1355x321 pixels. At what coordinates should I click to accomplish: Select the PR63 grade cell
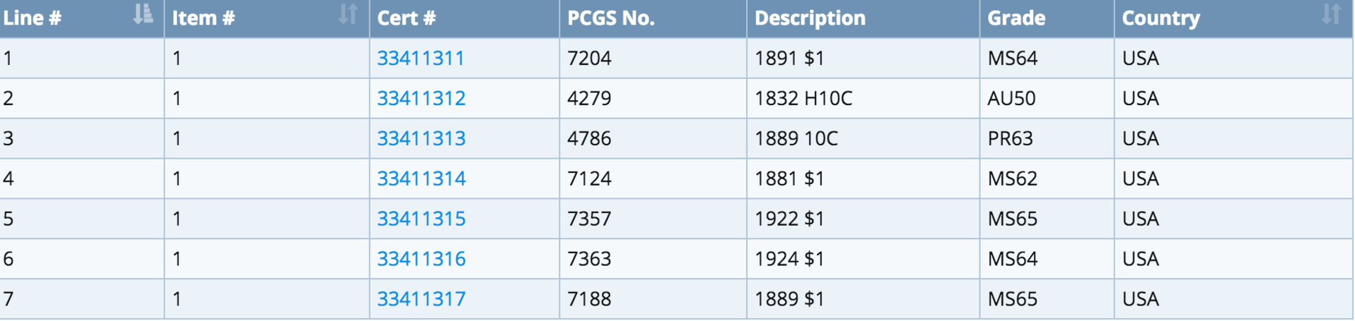click(x=1010, y=139)
